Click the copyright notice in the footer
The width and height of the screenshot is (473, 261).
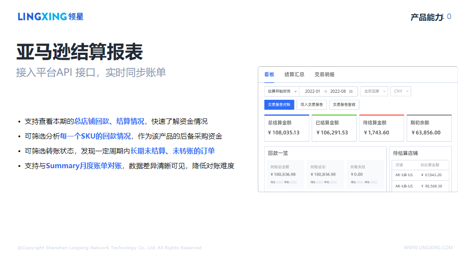point(109,248)
